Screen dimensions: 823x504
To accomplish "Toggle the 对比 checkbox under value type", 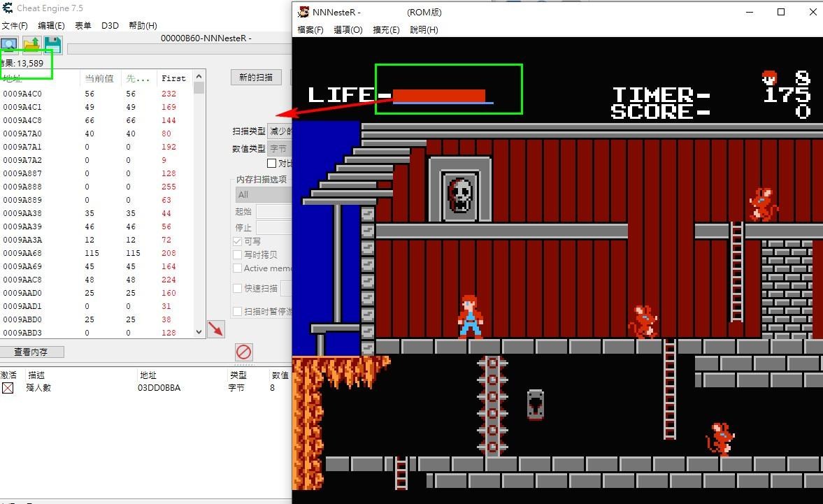I will click(271, 163).
